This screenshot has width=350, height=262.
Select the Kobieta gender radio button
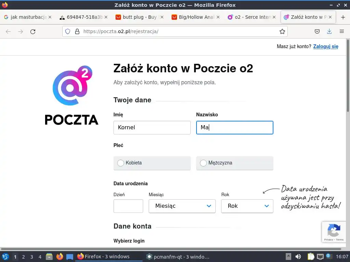click(121, 163)
